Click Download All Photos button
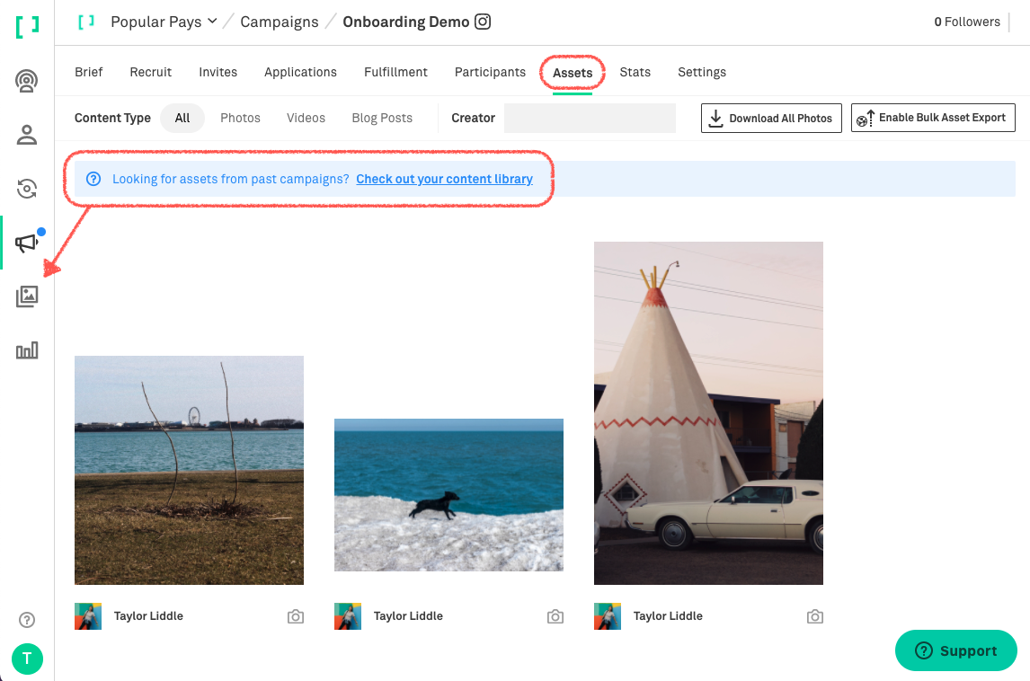This screenshot has height=681, width=1030. coord(771,118)
